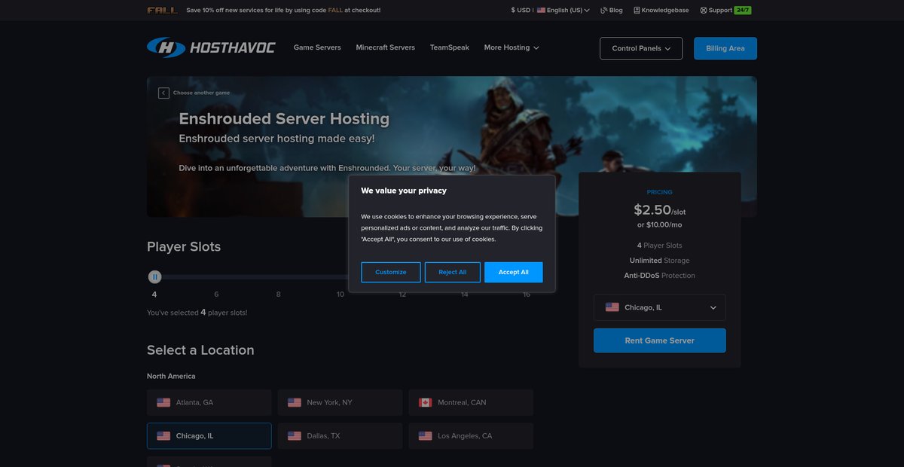The image size is (904, 467).
Task: Click the green 24/7 badge
Action: click(x=743, y=11)
